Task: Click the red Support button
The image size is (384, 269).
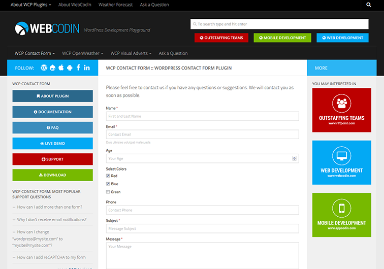Action: (x=53, y=159)
